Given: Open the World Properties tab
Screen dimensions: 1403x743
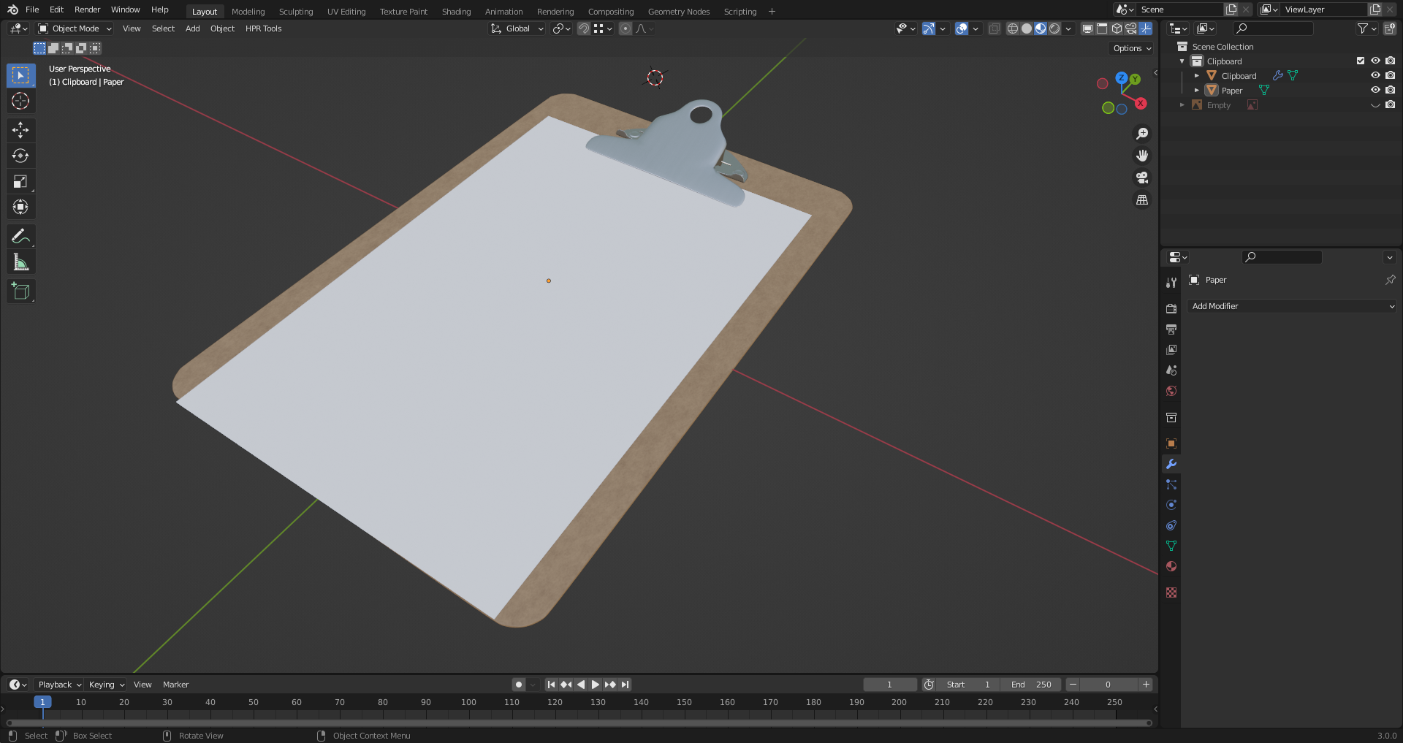Looking at the screenshot, I should pyautogui.click(x=1171, y=391).
